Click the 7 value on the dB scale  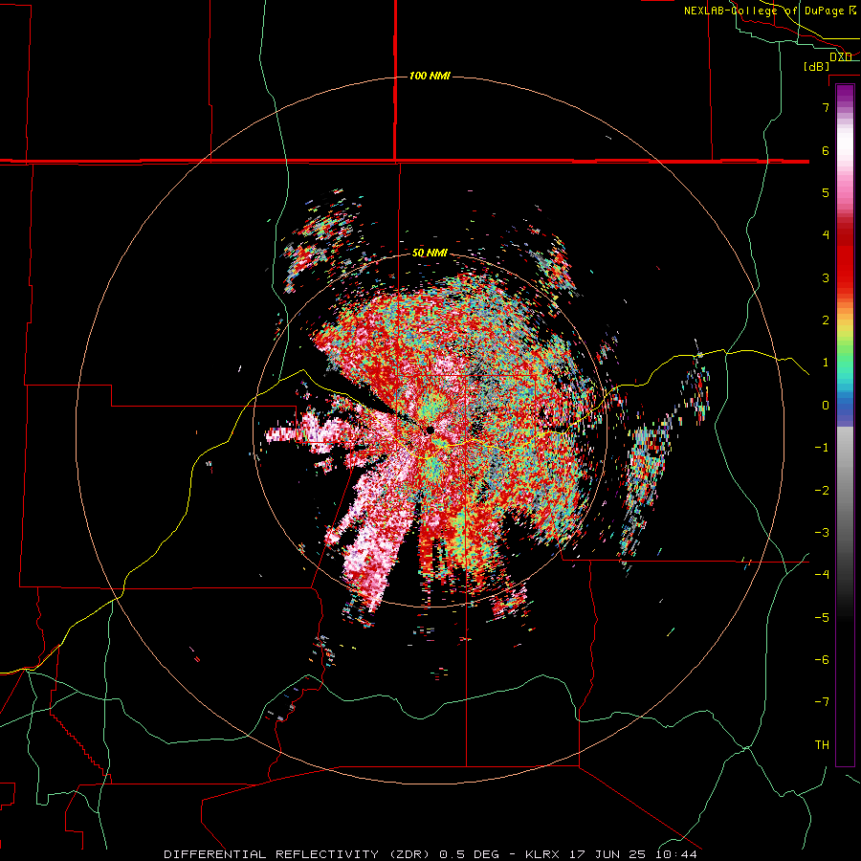click(x=826, y=107)
